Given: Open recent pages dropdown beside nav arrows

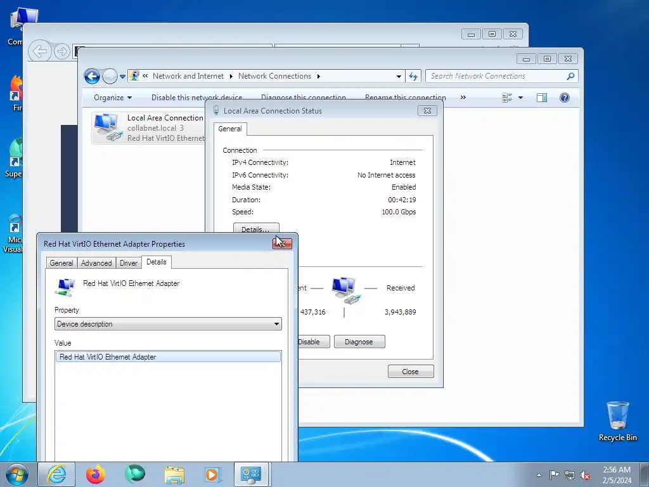Looking at the screenshot, I should click(122, 76).
